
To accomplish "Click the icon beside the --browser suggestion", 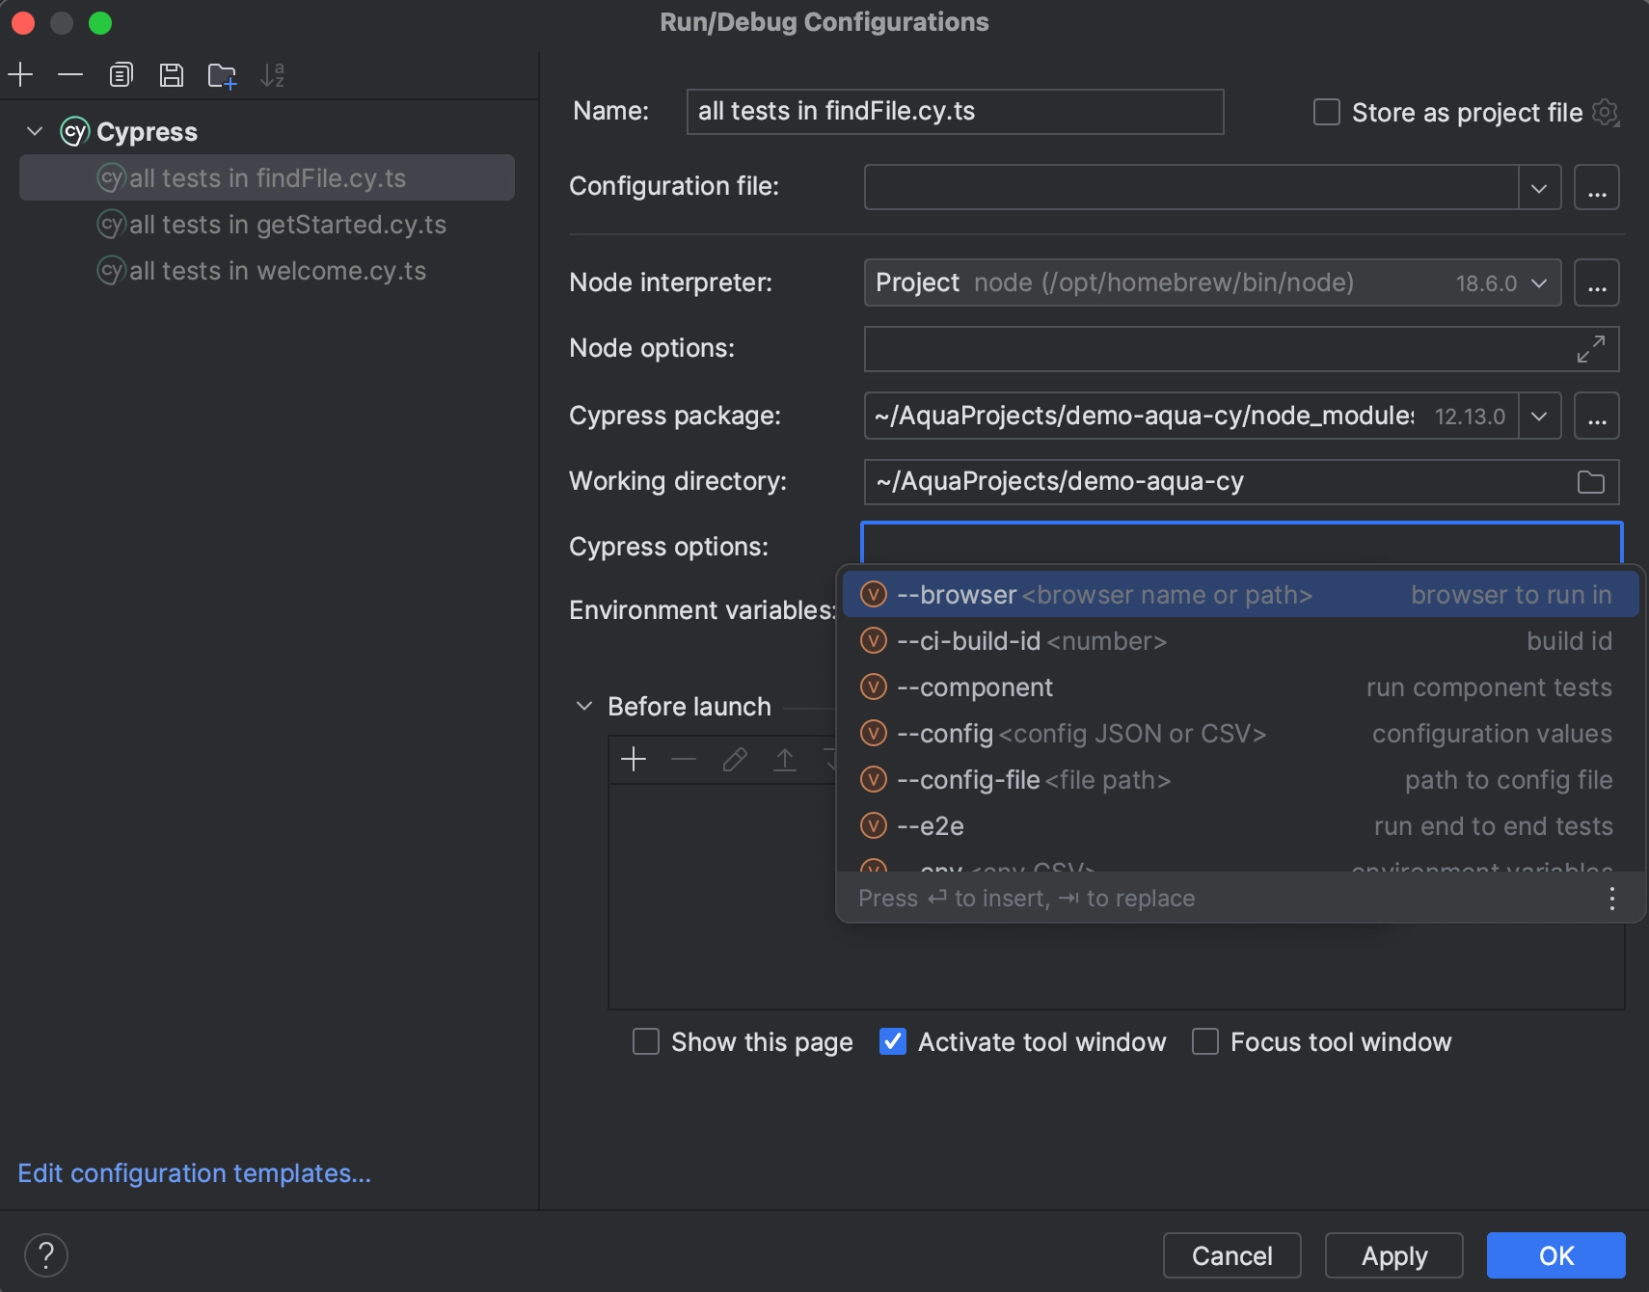I will click(874, 595).
